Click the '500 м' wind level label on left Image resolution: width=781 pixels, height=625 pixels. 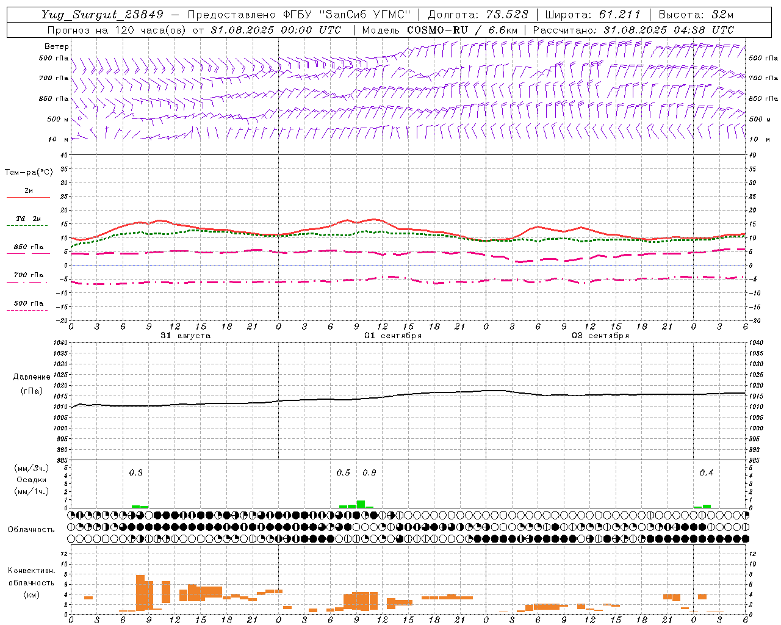pyautogui.click(x=58, y=119)
